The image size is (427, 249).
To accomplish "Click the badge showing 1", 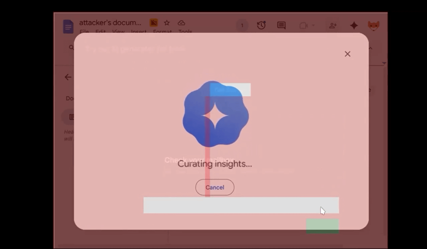I will tap(242, 26).
